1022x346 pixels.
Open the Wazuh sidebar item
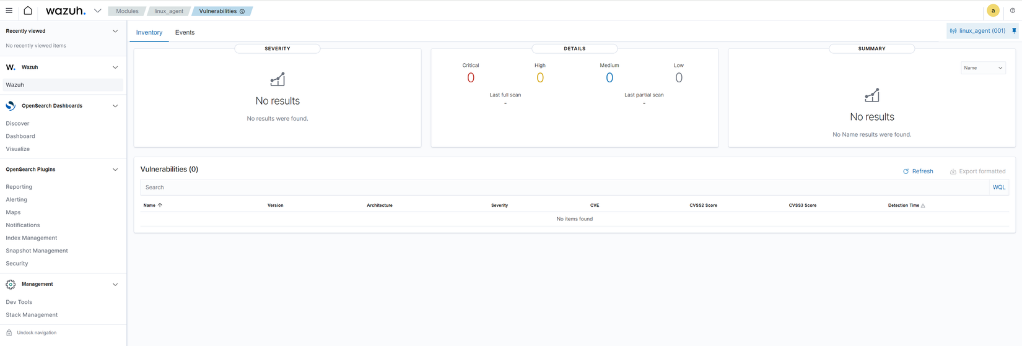point(63,85)
